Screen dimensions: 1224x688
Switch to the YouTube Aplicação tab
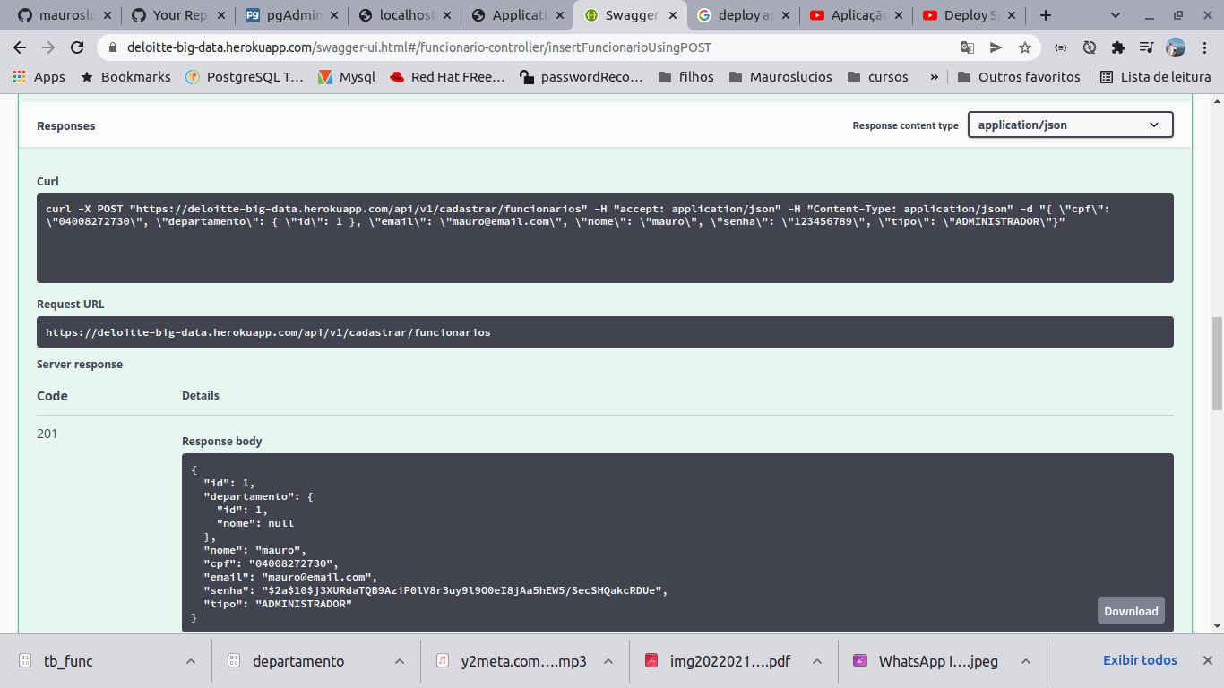point(856,15)
